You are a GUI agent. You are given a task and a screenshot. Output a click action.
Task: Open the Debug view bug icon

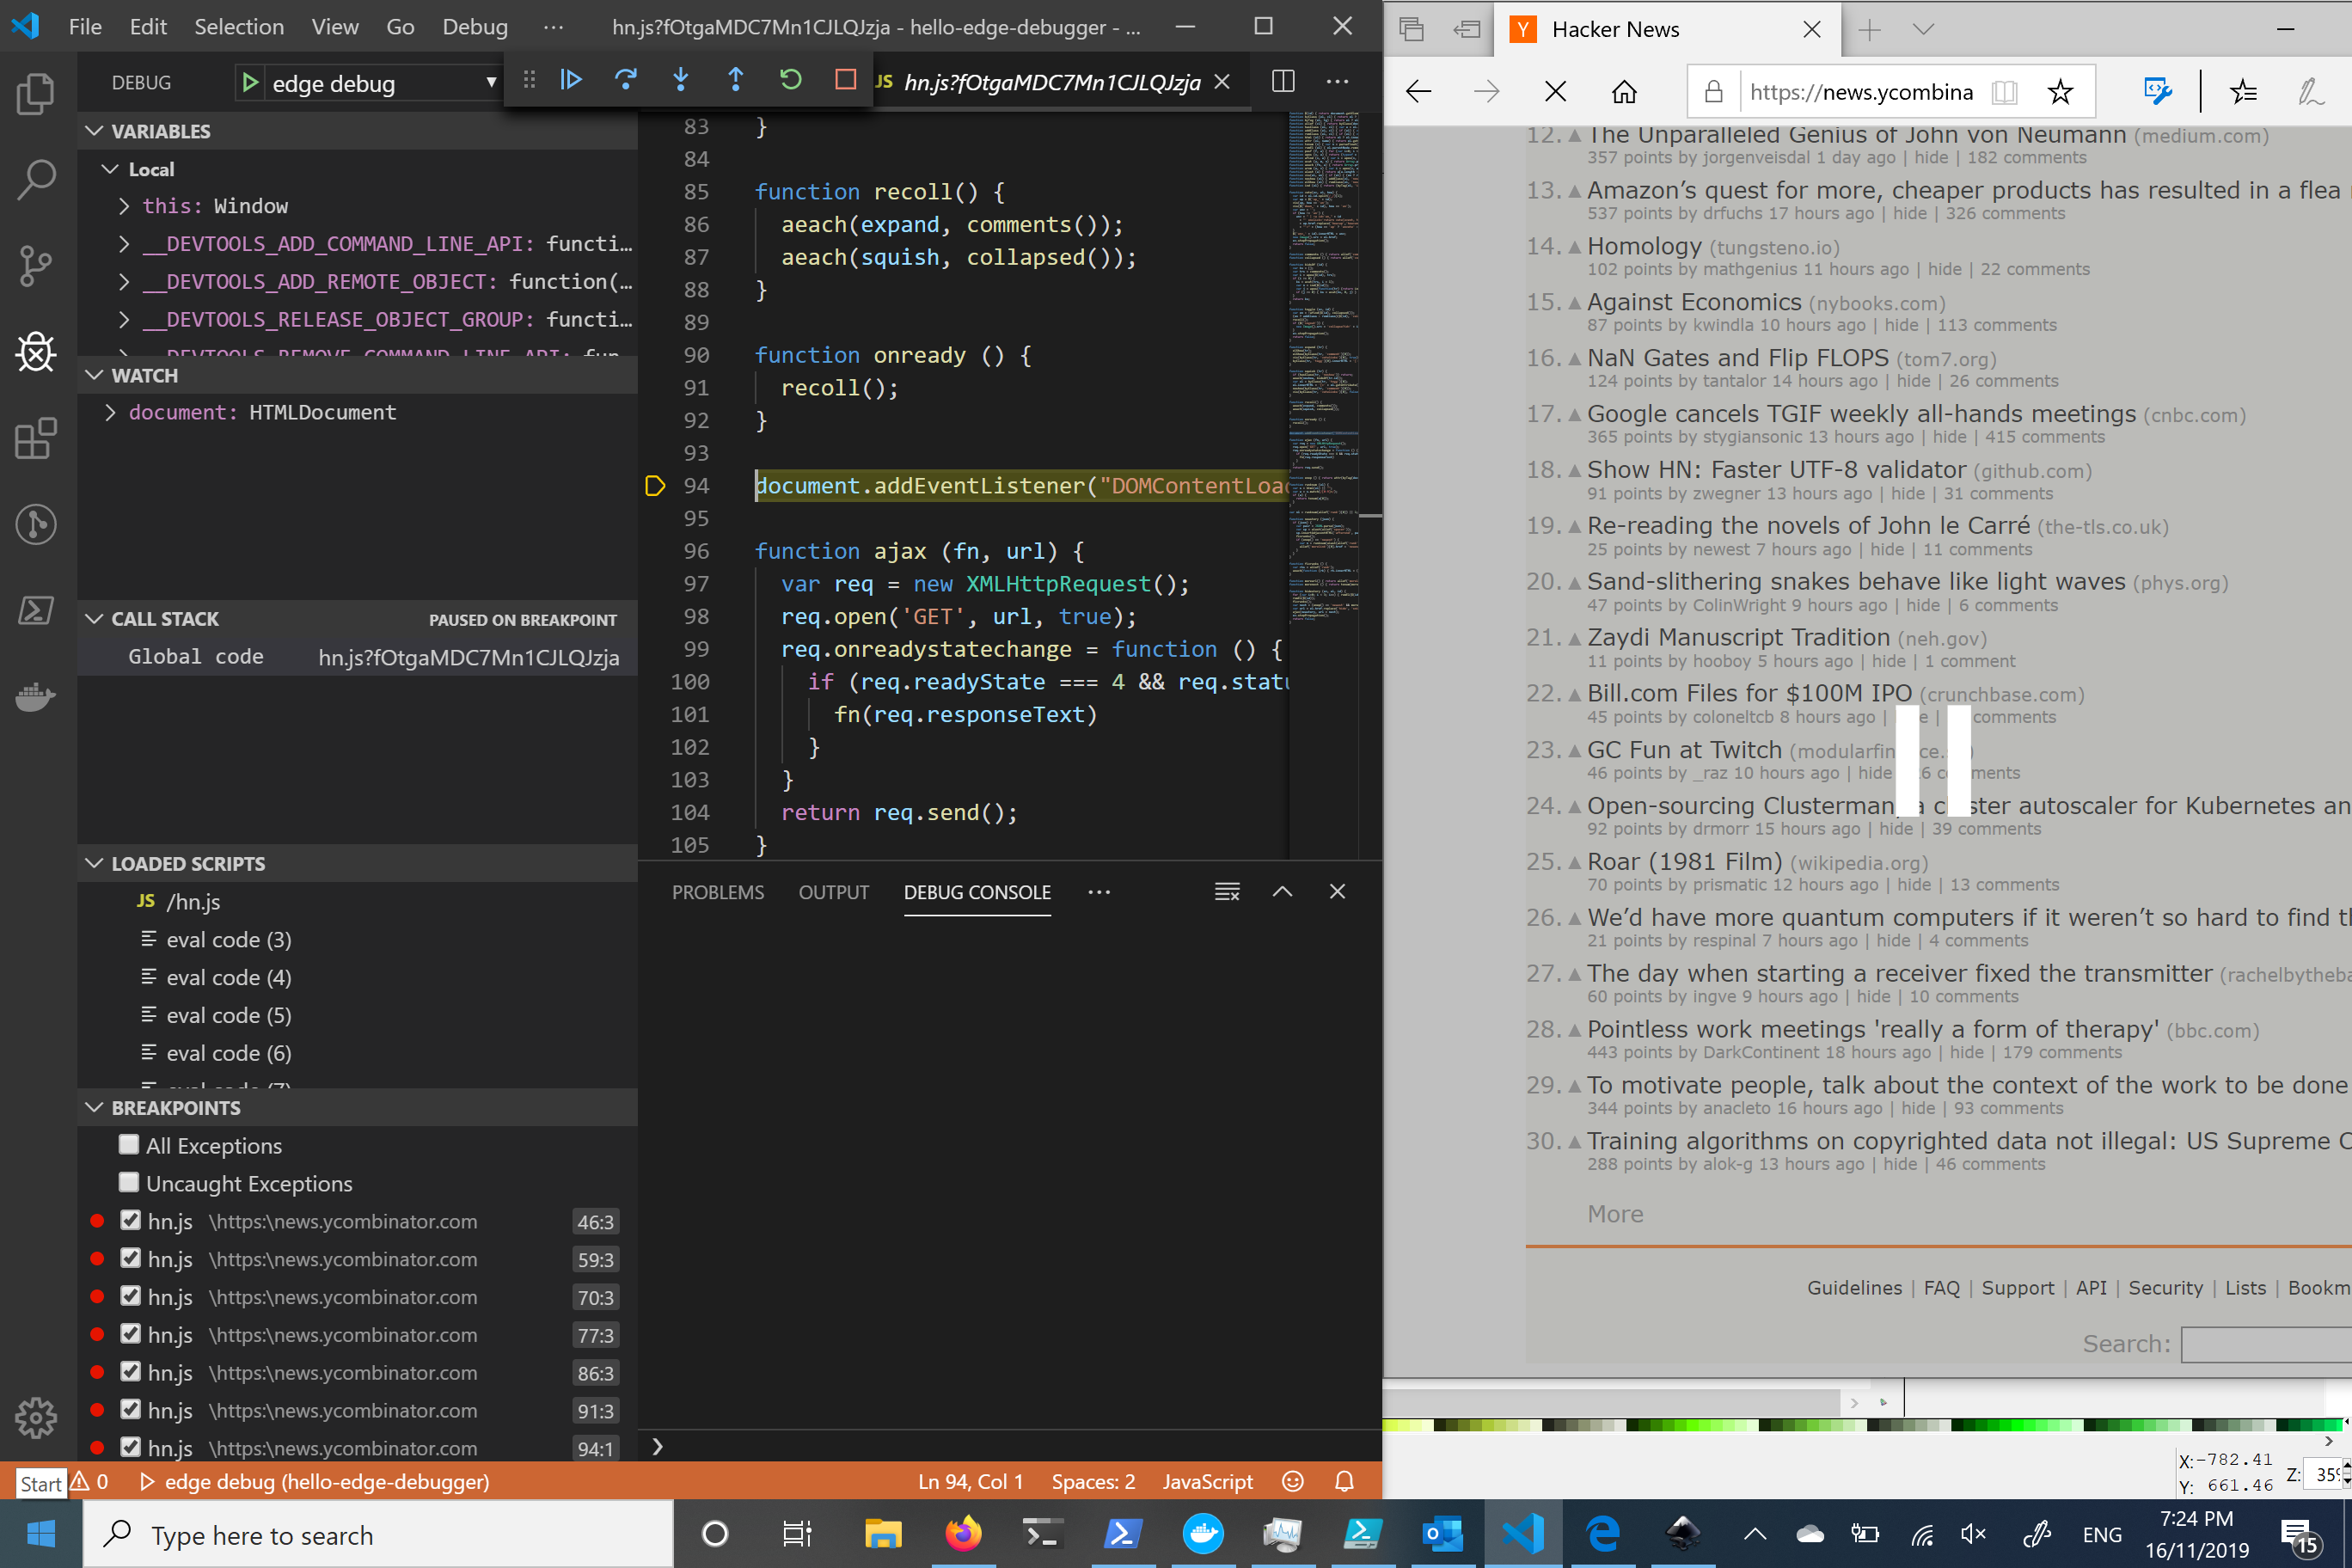tap(36, 352)
